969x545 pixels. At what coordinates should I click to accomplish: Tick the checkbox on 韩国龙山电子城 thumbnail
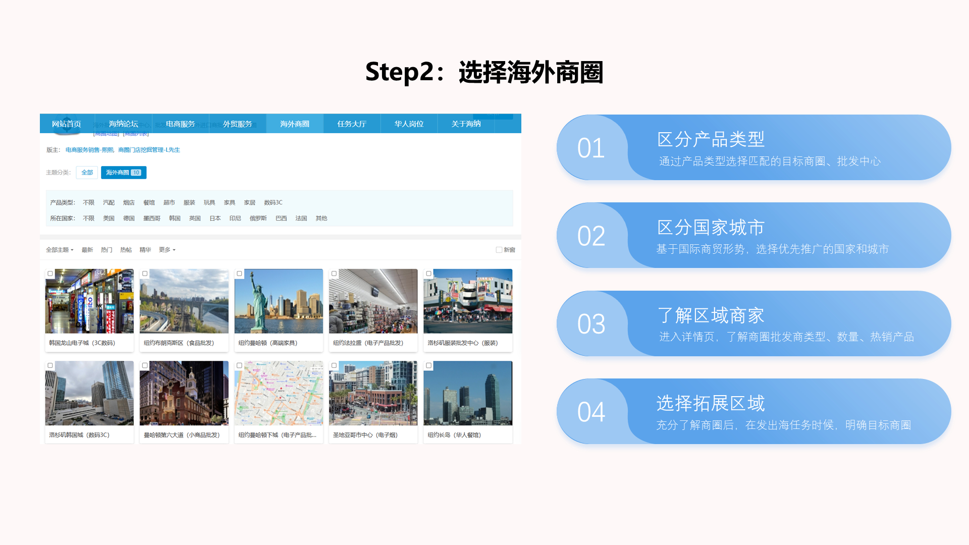pyautogui.click(x=50, y=274)
